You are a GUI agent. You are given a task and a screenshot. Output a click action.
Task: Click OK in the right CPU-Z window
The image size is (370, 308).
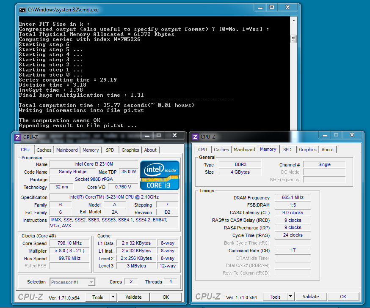pyautogui.click(x=343, y=297)
